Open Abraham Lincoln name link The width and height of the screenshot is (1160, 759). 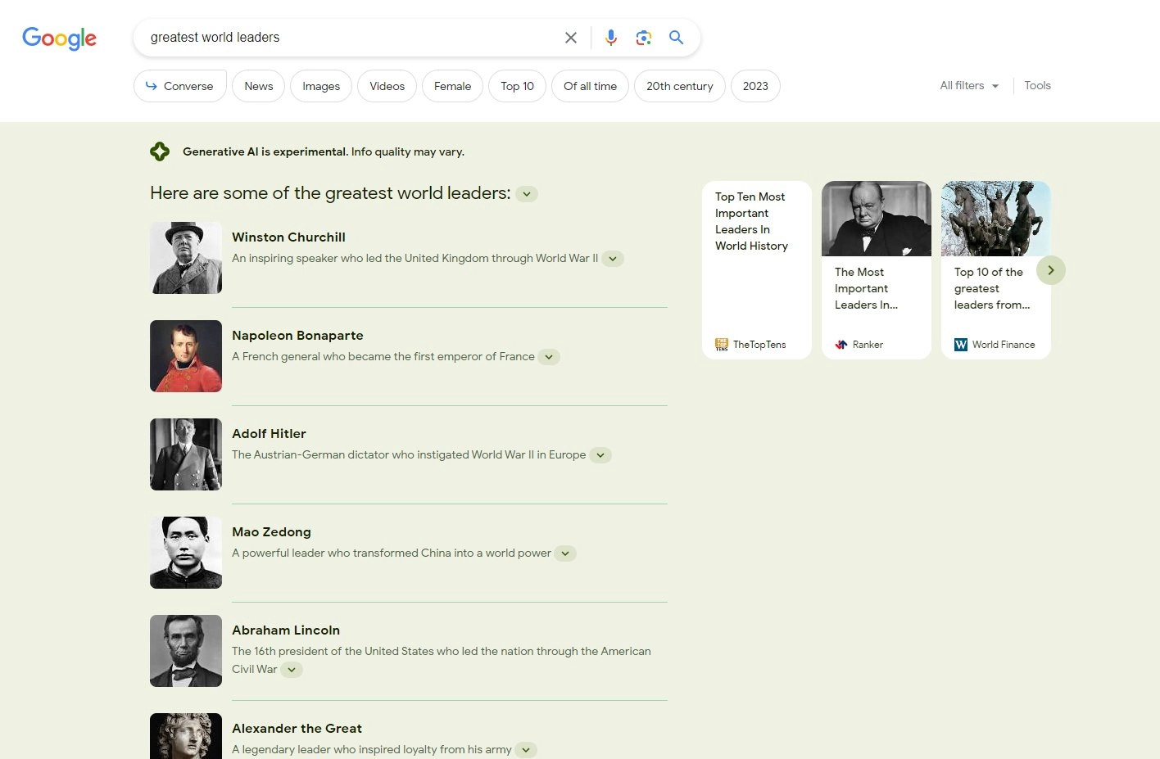point(286,630)
